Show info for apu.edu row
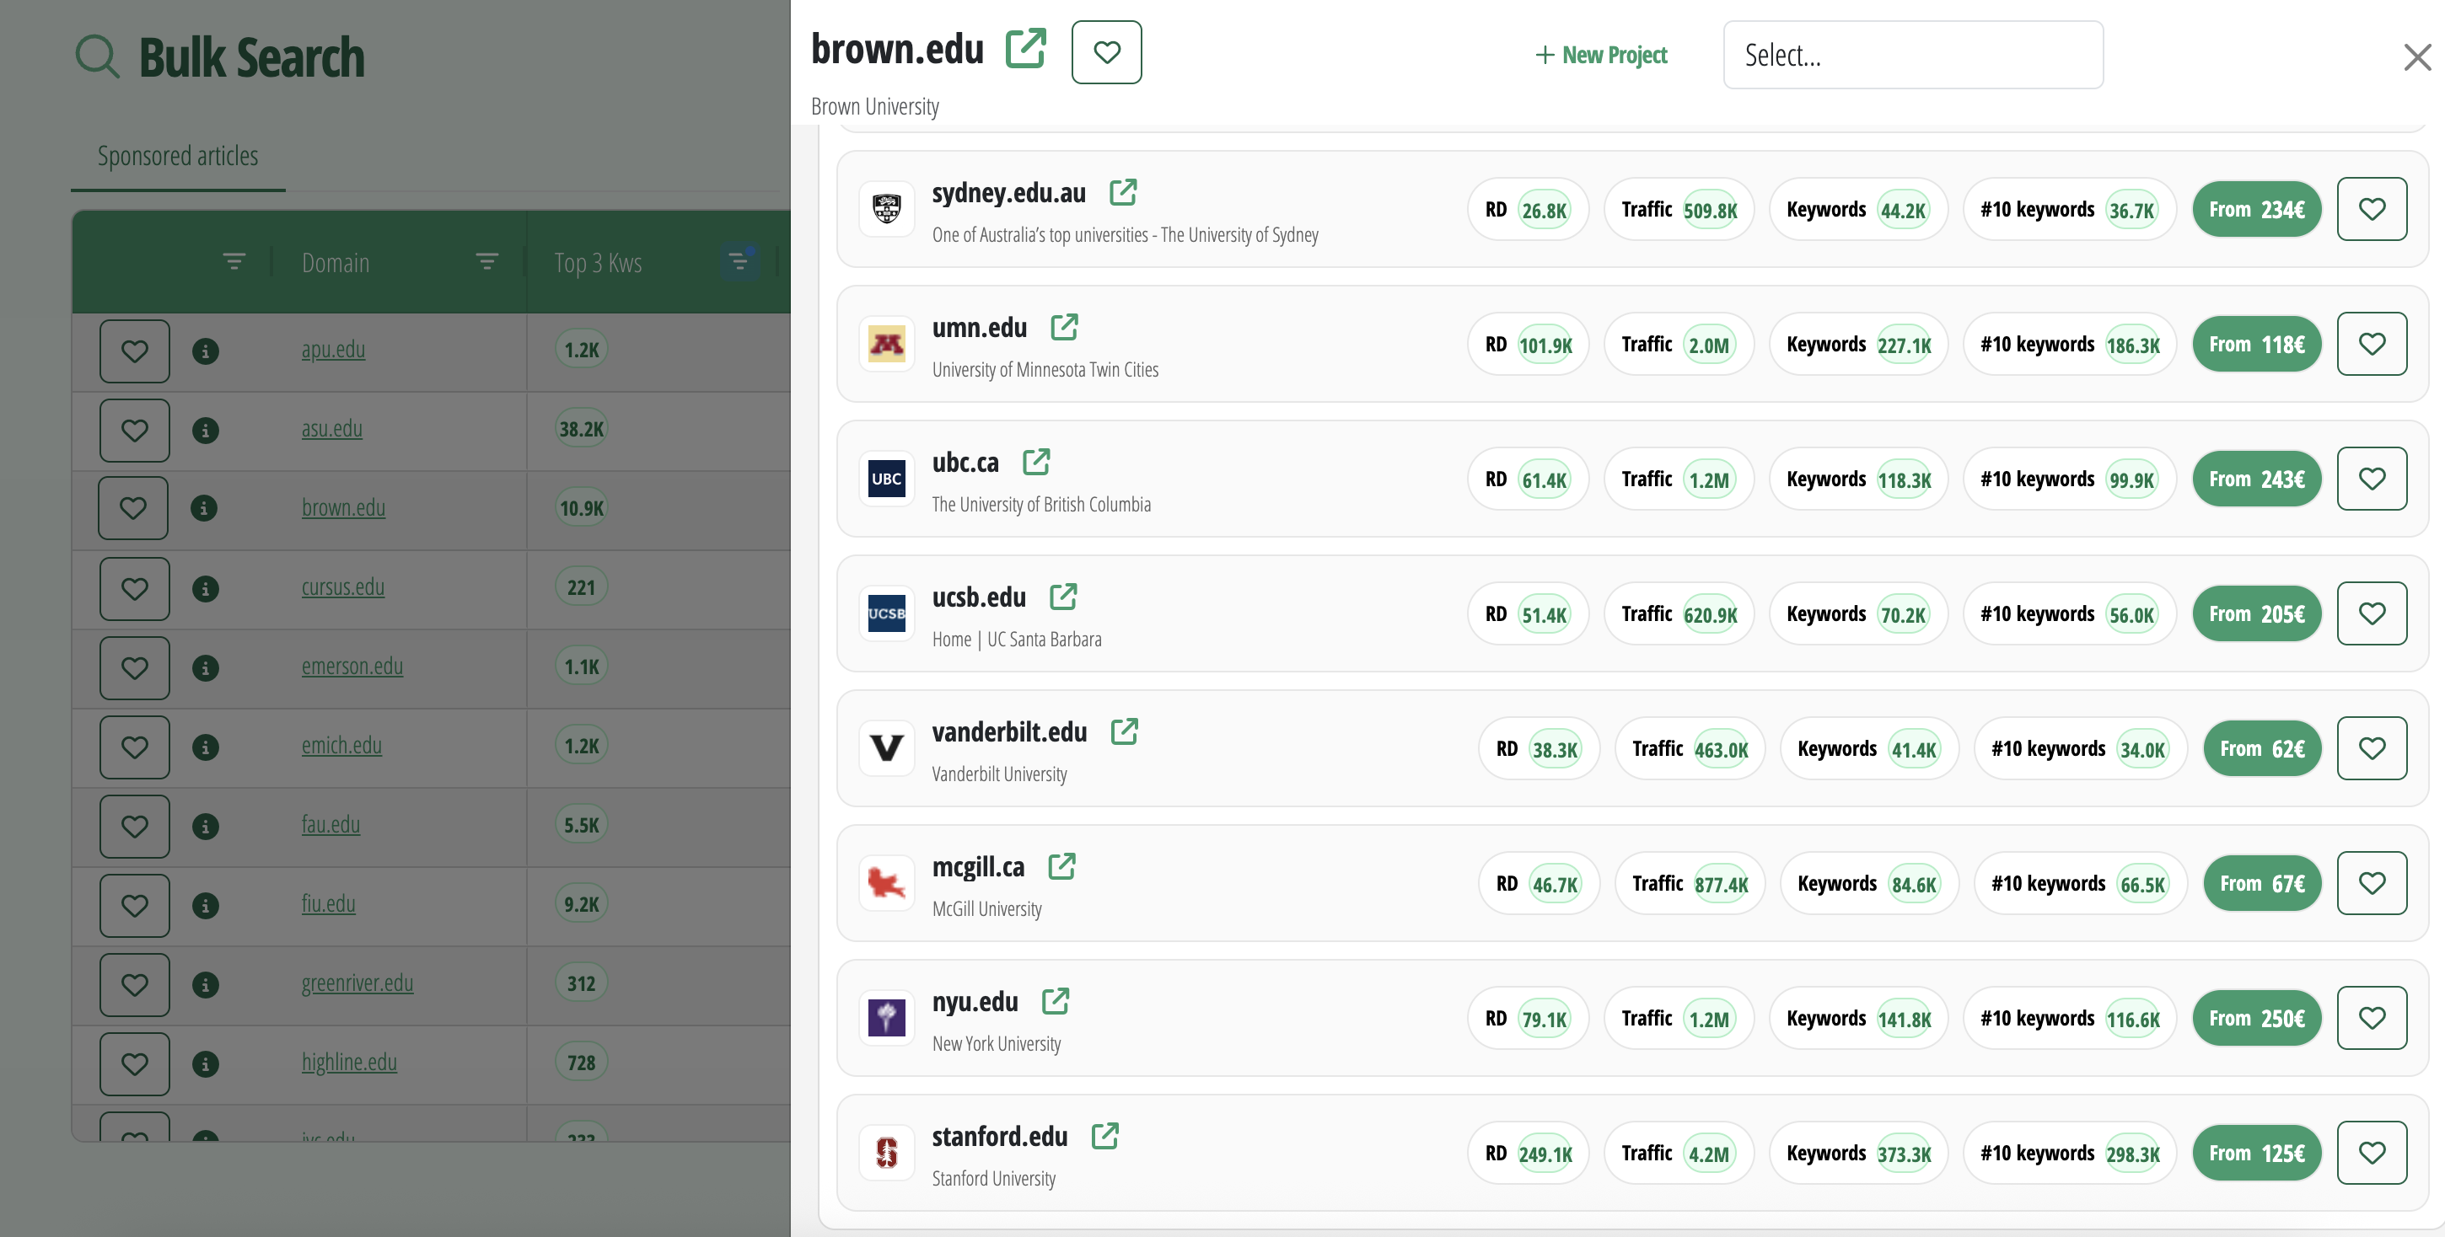The height and width of the screenshot is (1237, 2445). pyautogui.click(x=205, y=351)
